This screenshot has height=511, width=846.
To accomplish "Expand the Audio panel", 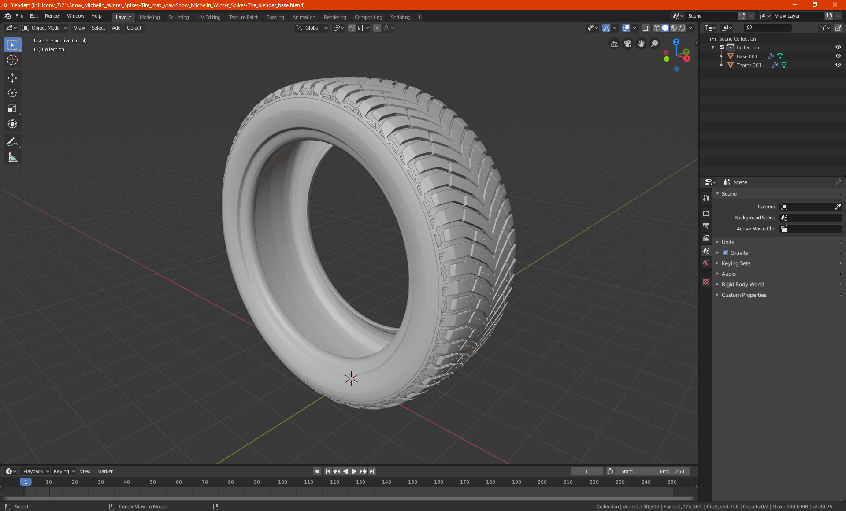I will click(x=728, y=274).
